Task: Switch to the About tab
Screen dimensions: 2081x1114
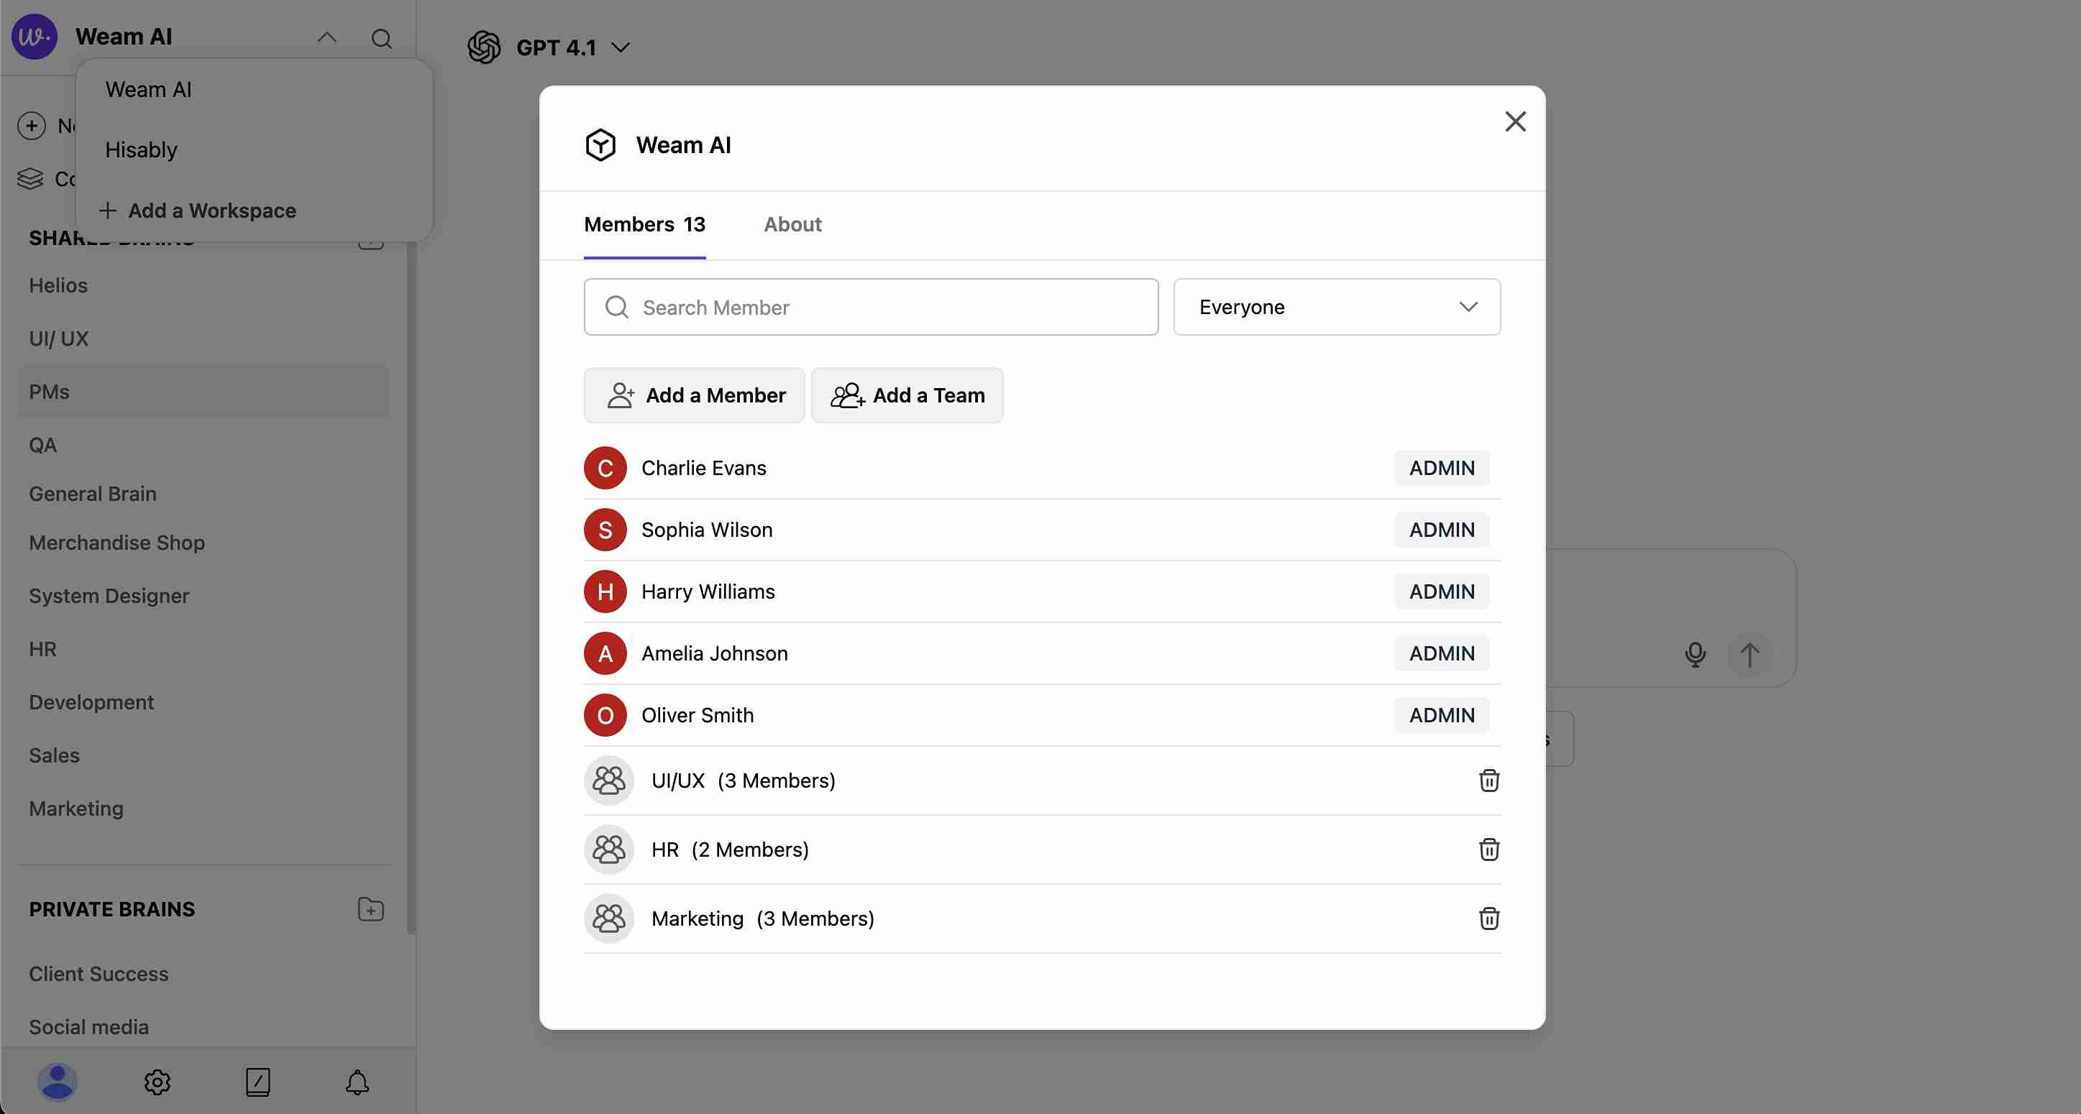Action: (x=792, y=224)
